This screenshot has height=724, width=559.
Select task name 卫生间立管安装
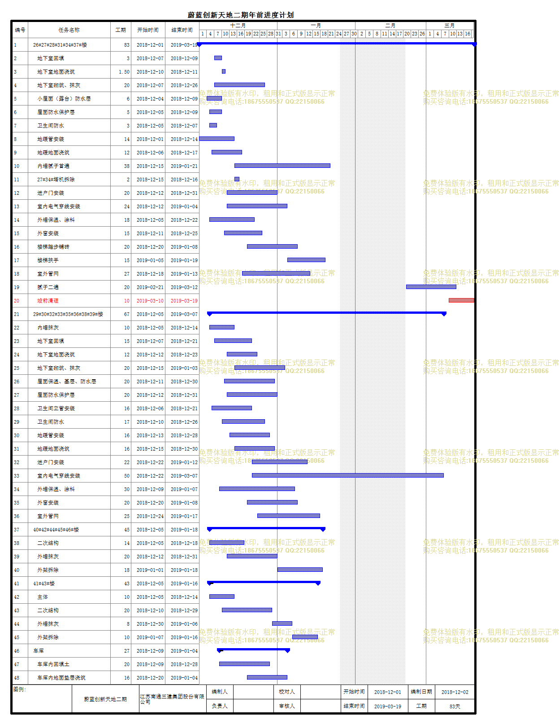[56, 408]
